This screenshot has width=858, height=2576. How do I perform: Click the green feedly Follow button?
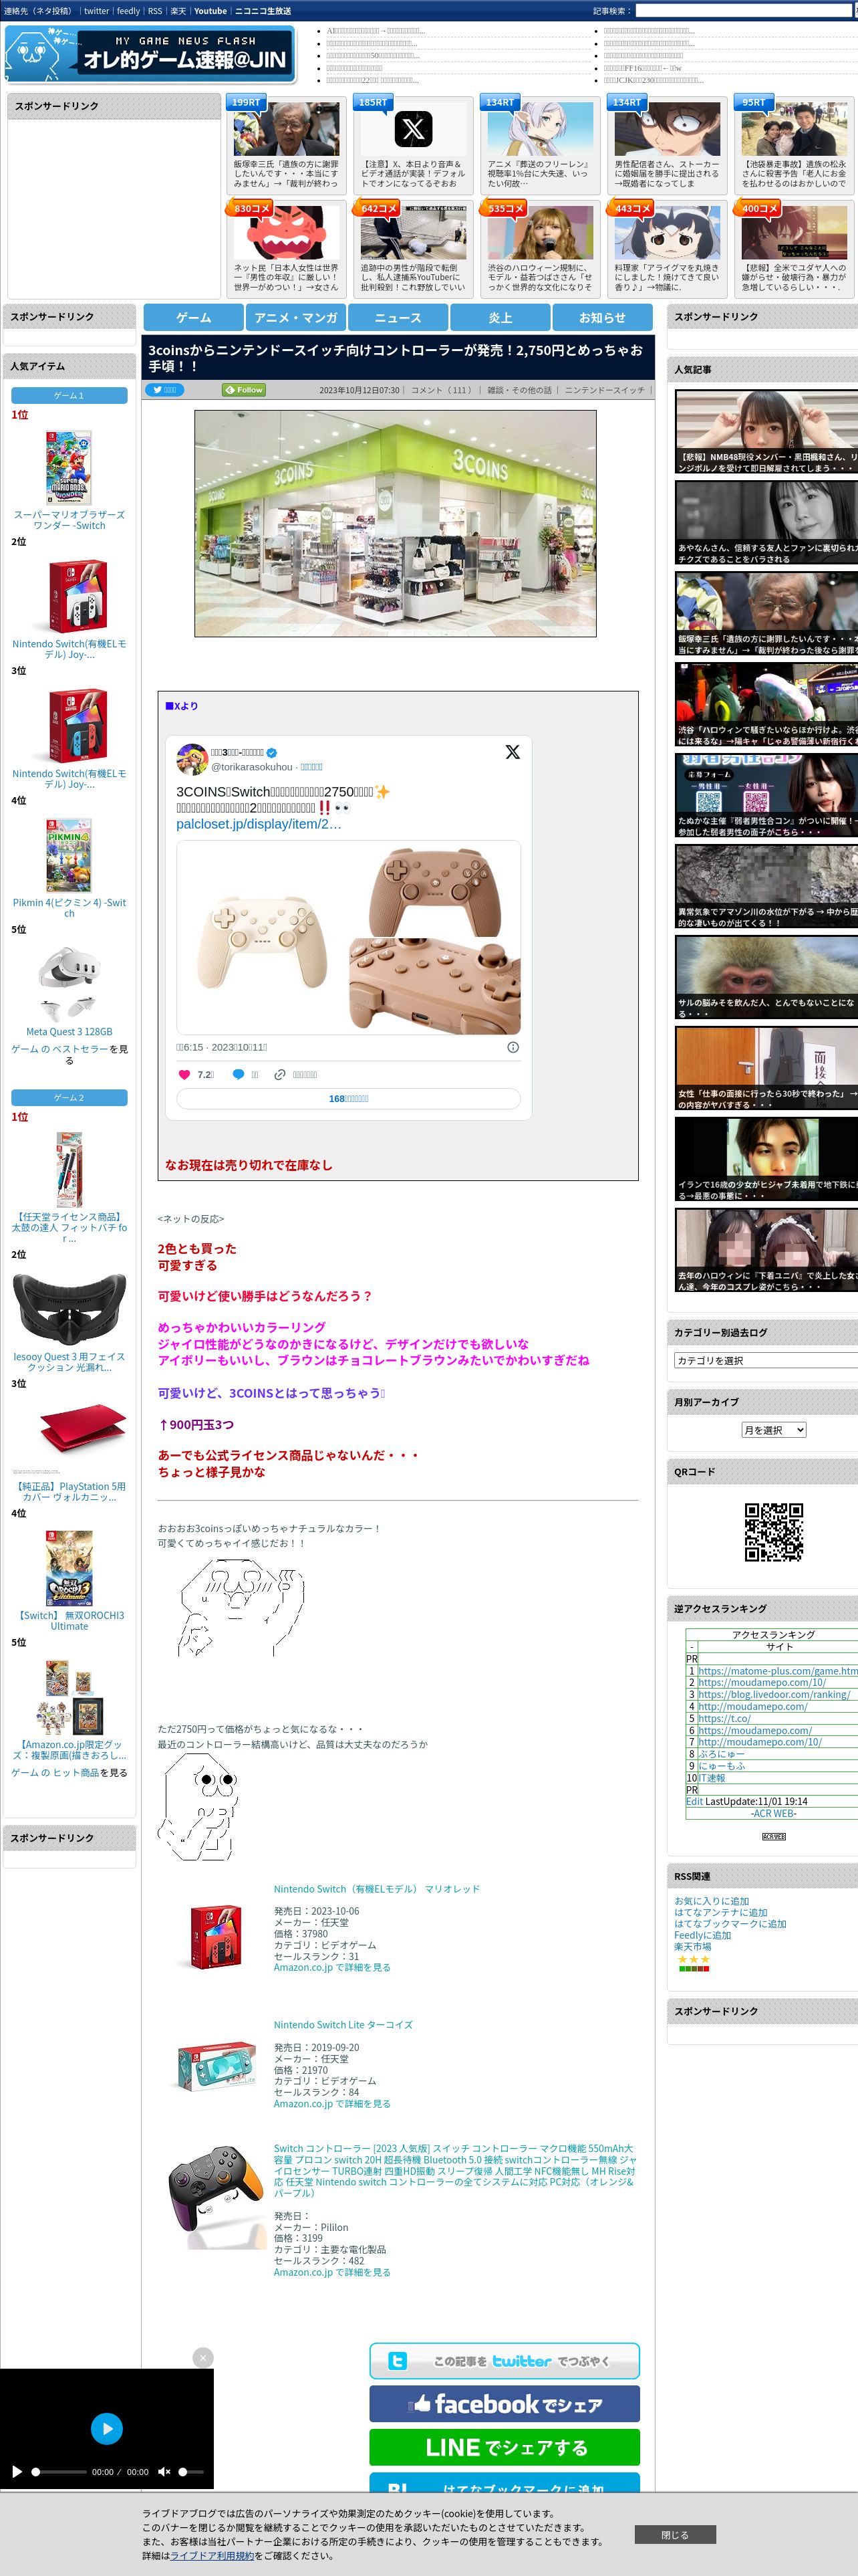click(244, 390)
